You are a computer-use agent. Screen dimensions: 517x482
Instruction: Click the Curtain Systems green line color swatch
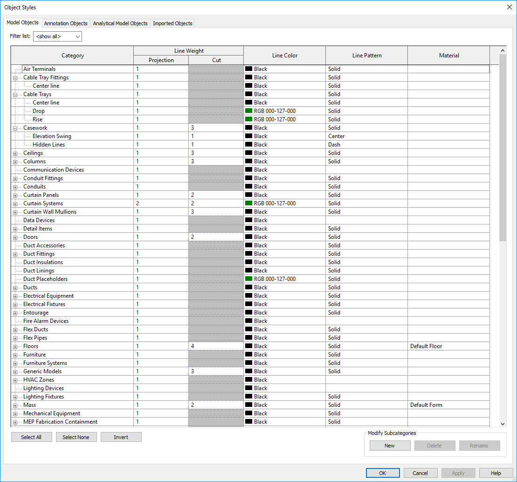pyautogui.click(x=248, y=203)
